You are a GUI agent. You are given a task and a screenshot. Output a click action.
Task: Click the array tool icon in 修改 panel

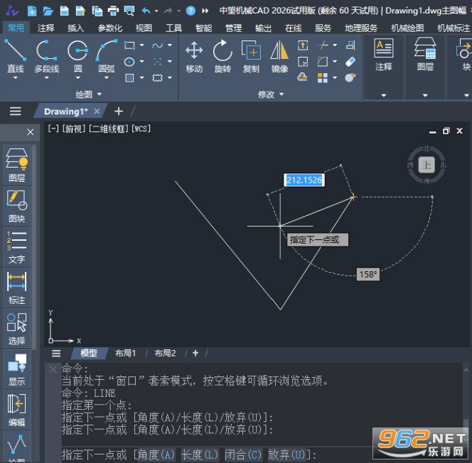[x=323, y=78]
